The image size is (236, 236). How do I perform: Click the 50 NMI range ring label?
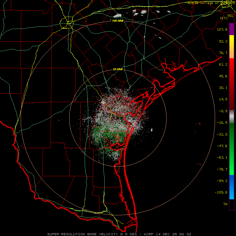[118, 69]
